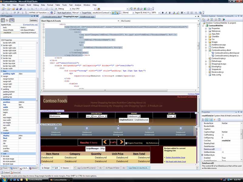243x182 pixels.
Task: Click the Contoso.Master link above designer
Action: (193, 94)
